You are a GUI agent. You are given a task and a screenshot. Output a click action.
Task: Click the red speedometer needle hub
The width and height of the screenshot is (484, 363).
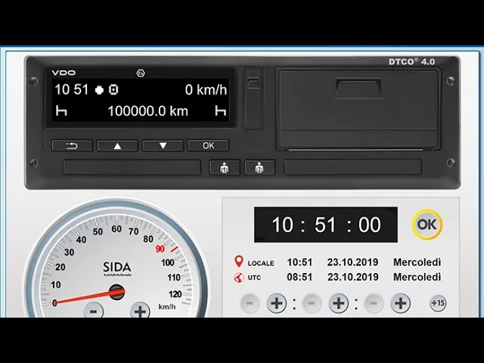pyautogui.click(x=117, y=292)
